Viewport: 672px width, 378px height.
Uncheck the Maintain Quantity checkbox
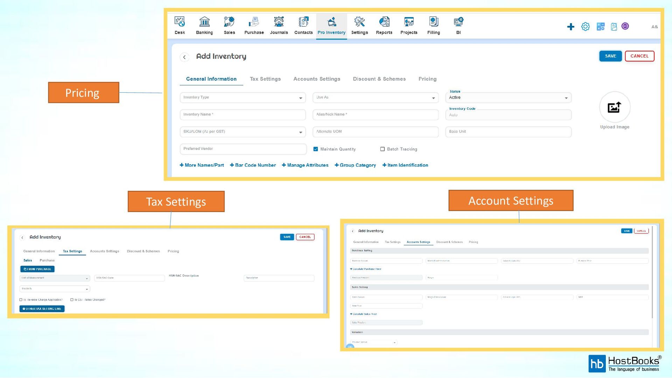click(316, 149)
